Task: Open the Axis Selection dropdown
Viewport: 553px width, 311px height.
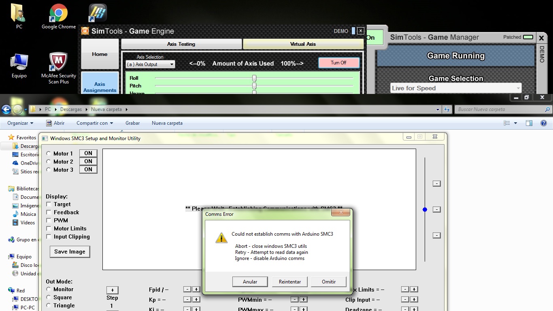Action: (150, 64)
